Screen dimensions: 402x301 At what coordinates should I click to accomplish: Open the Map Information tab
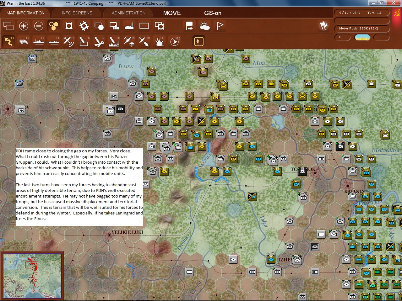[x=25, y=13]
